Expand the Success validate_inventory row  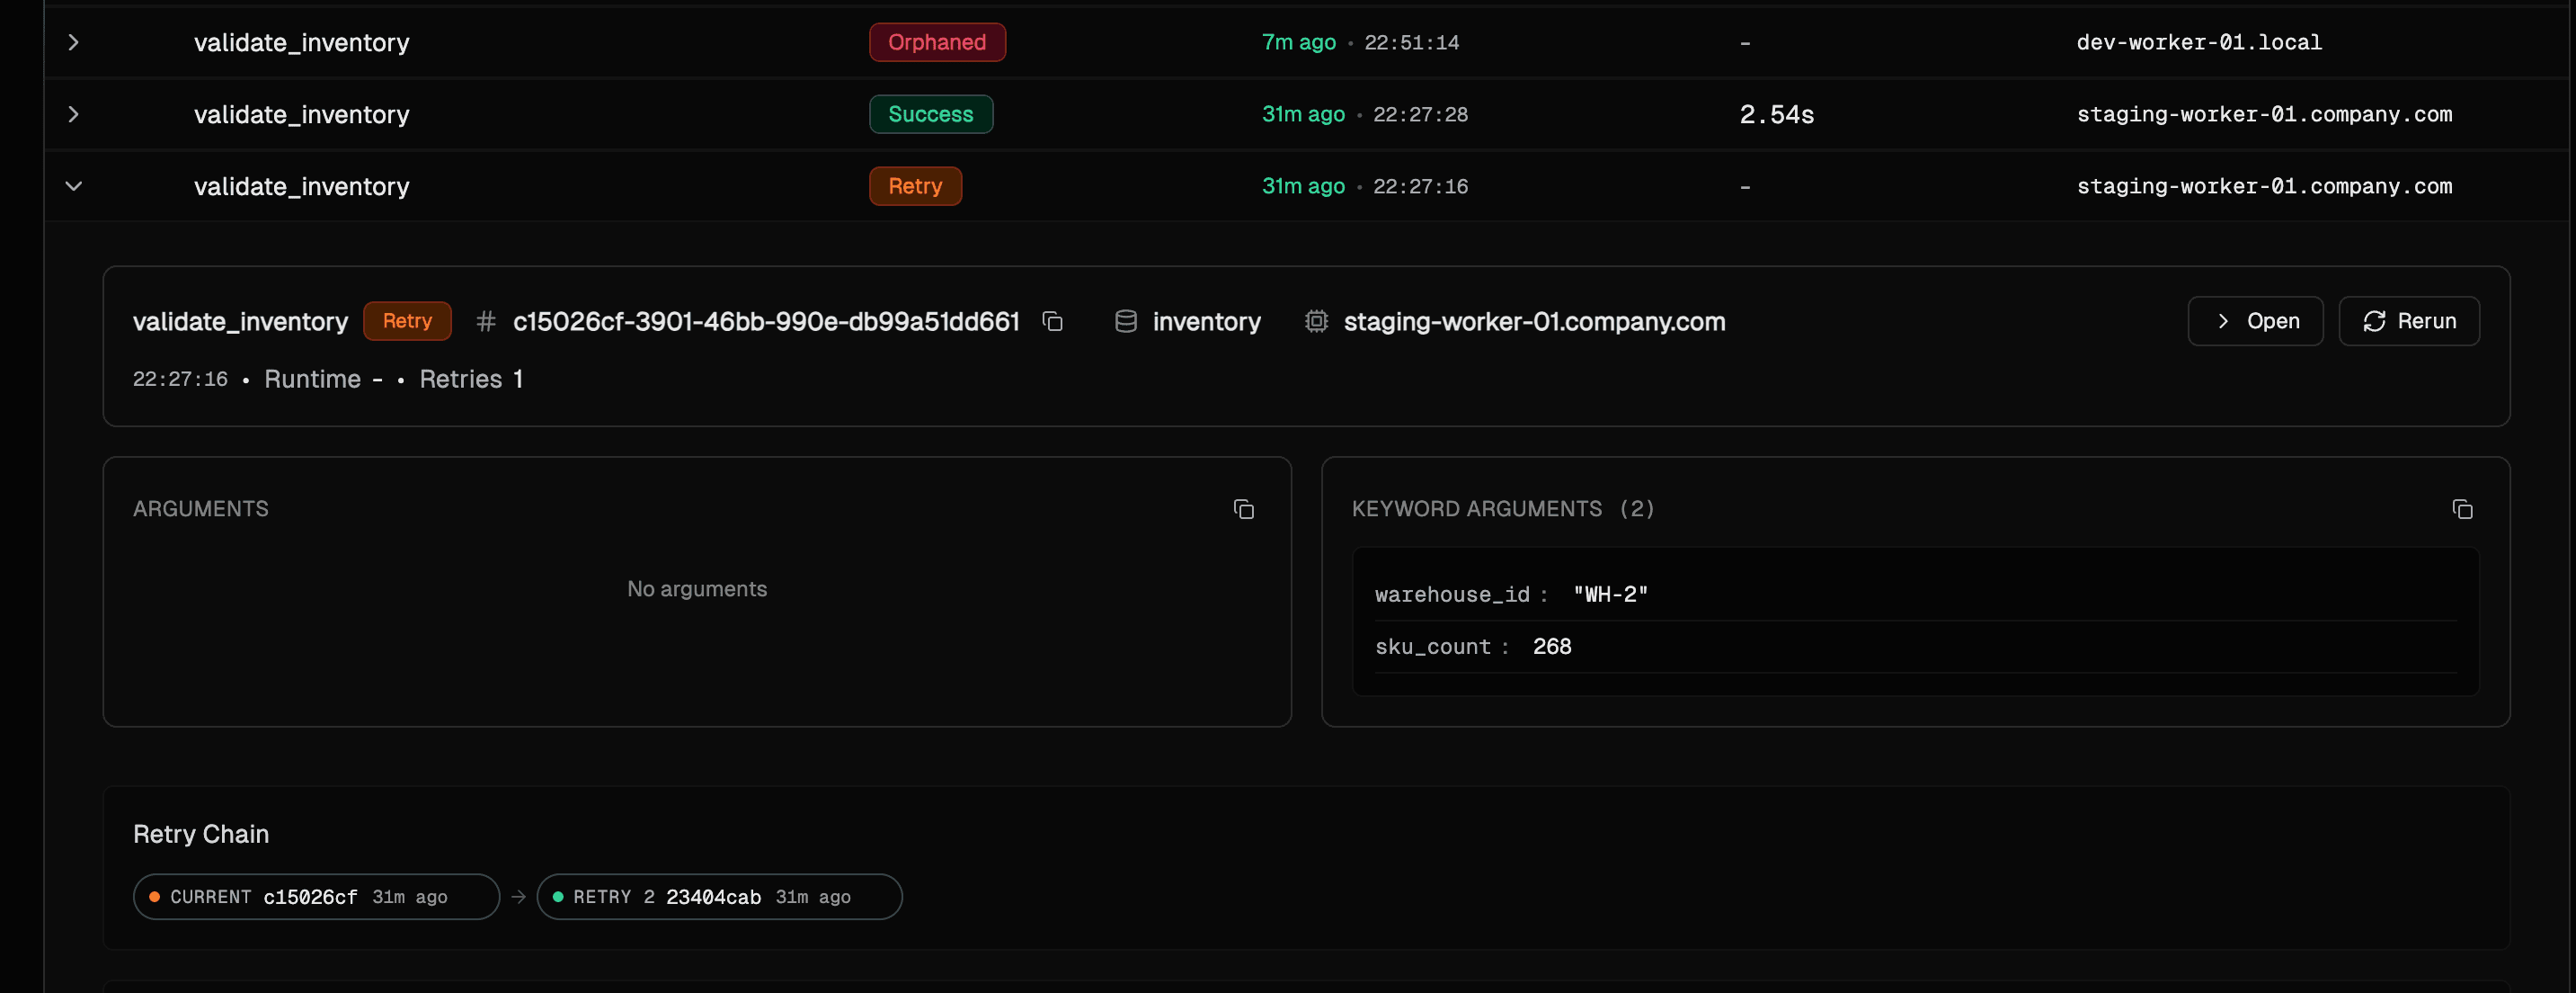[73, 114]
